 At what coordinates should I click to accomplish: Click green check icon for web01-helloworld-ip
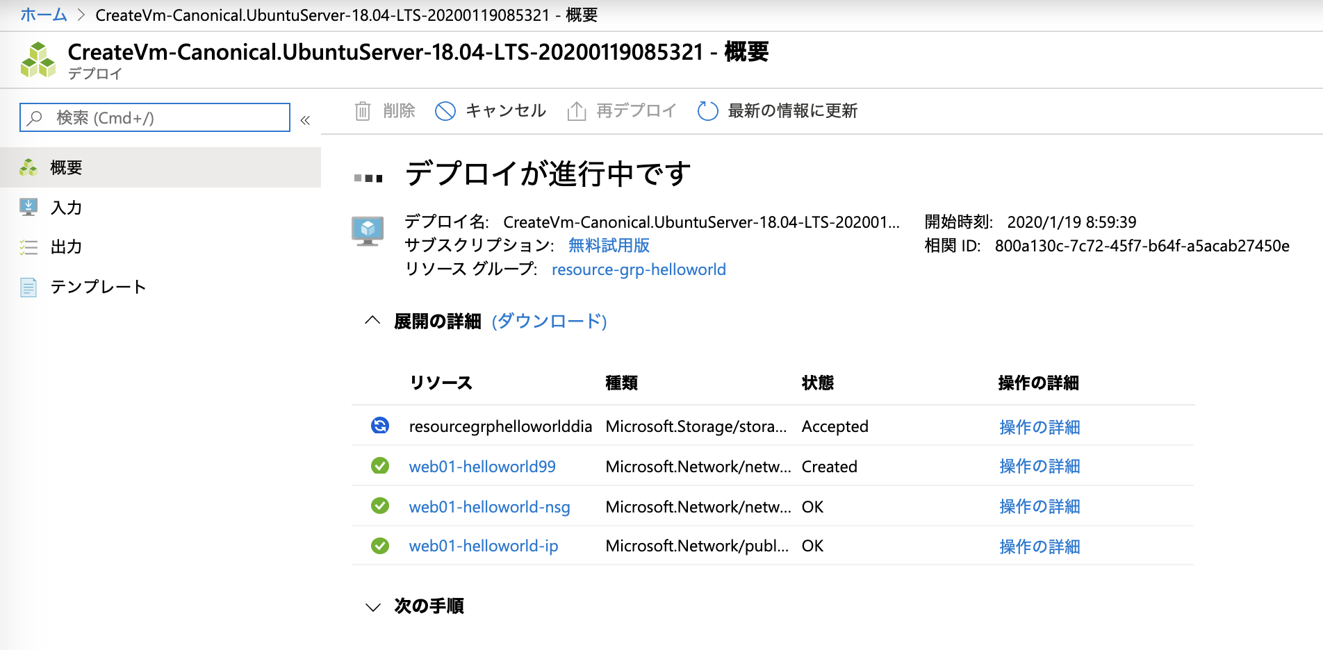[x=380, y=546]
